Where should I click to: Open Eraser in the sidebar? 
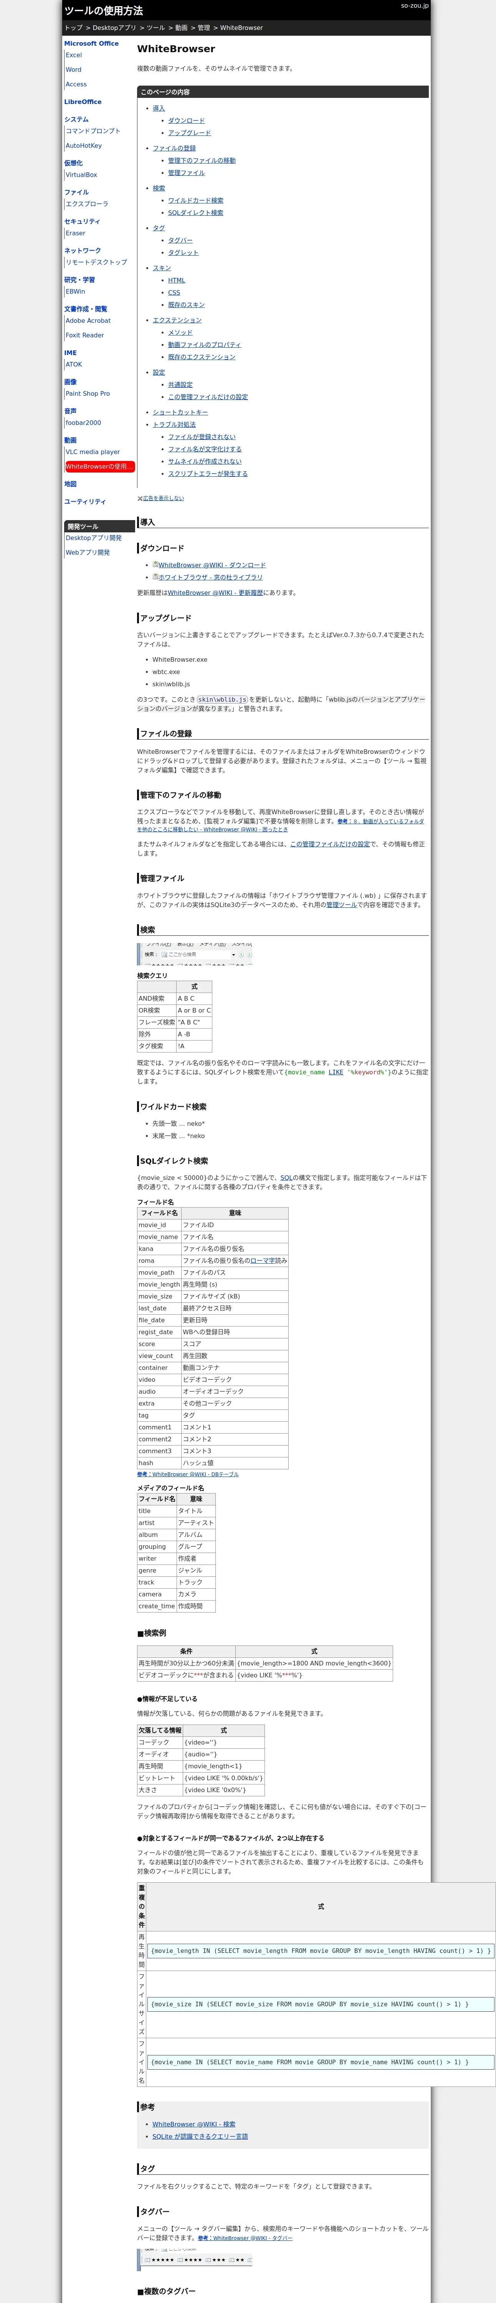75,233
